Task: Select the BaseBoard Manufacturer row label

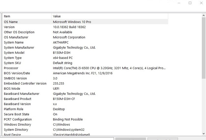Action: click(x=22, y=94)
